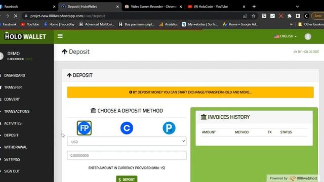Viewport: 324px width, 182px height.
Task: Open the My websites | Surfe... bookmark
Action: [x=200, y=24]
